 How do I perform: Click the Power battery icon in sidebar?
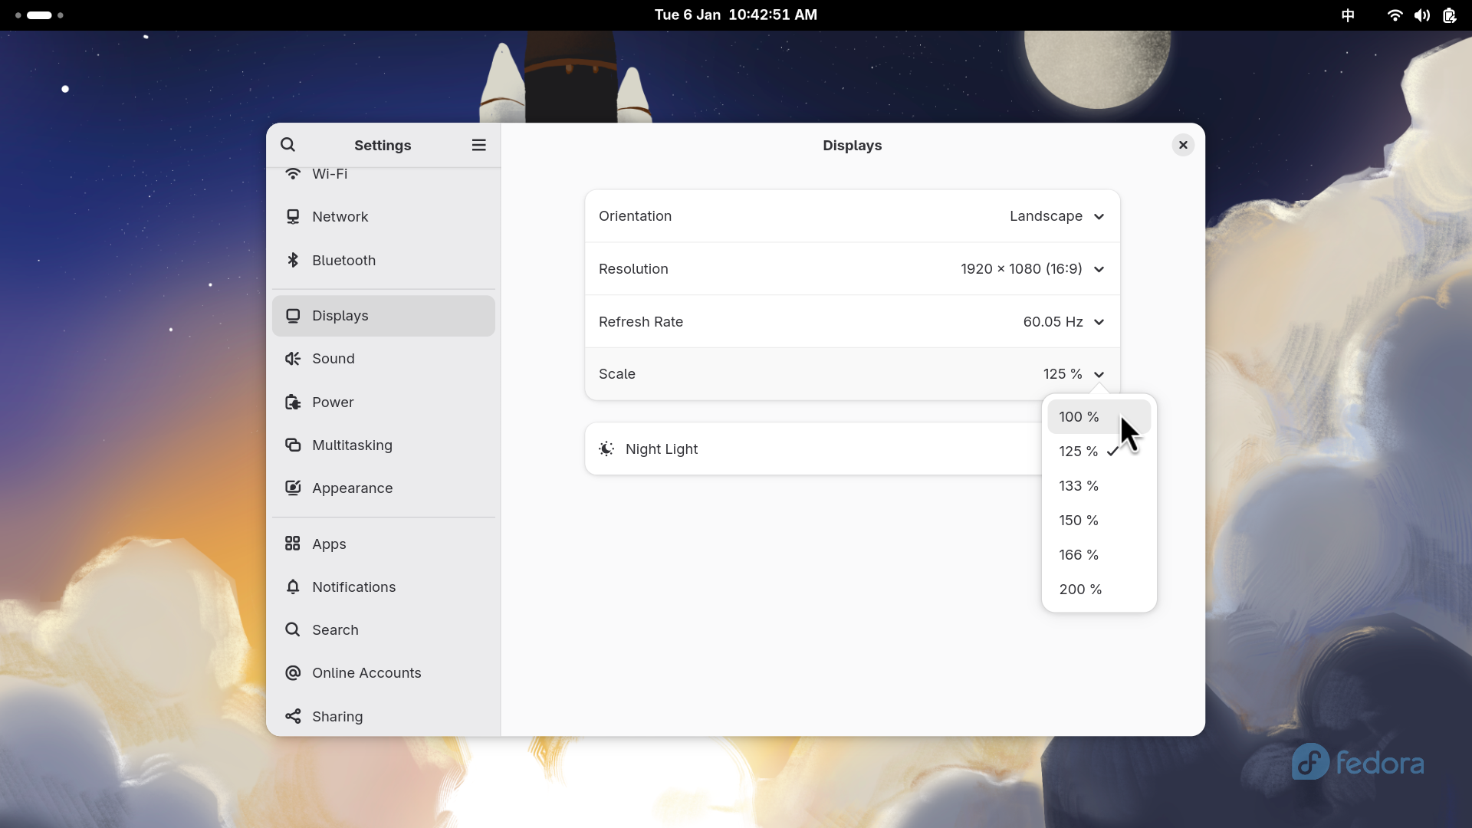[x=293, y=402]
